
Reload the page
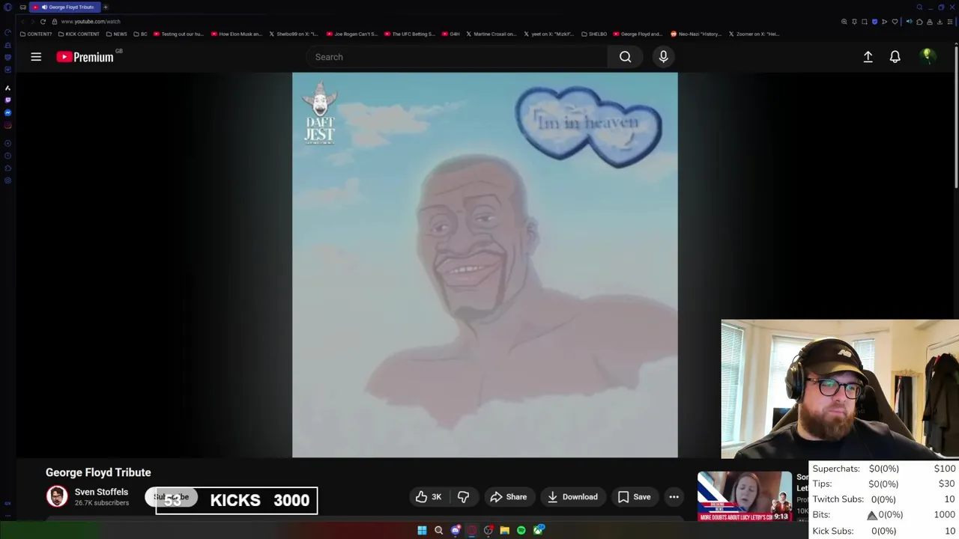43,22
